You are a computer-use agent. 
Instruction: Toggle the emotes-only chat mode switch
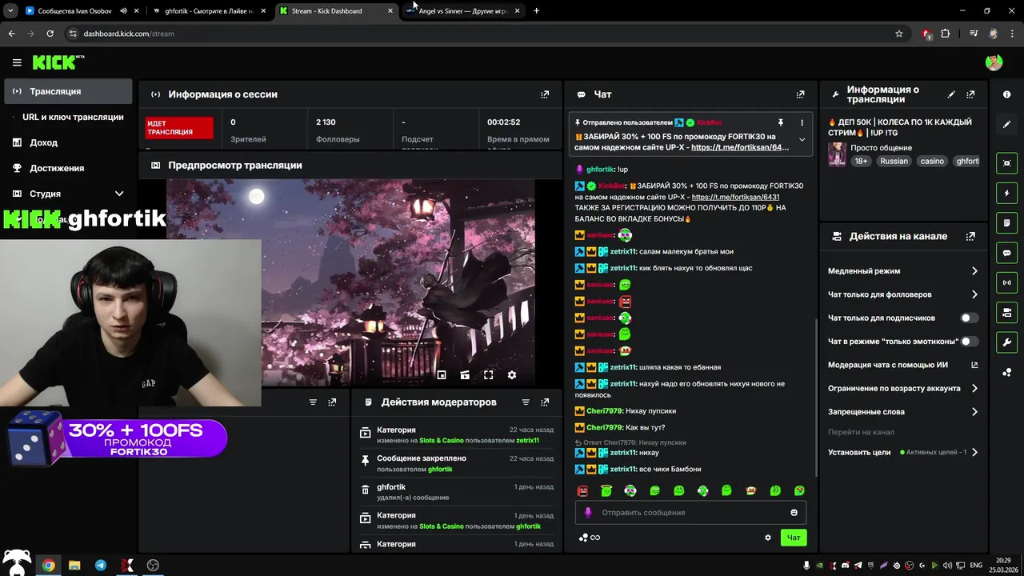[969, 341]
